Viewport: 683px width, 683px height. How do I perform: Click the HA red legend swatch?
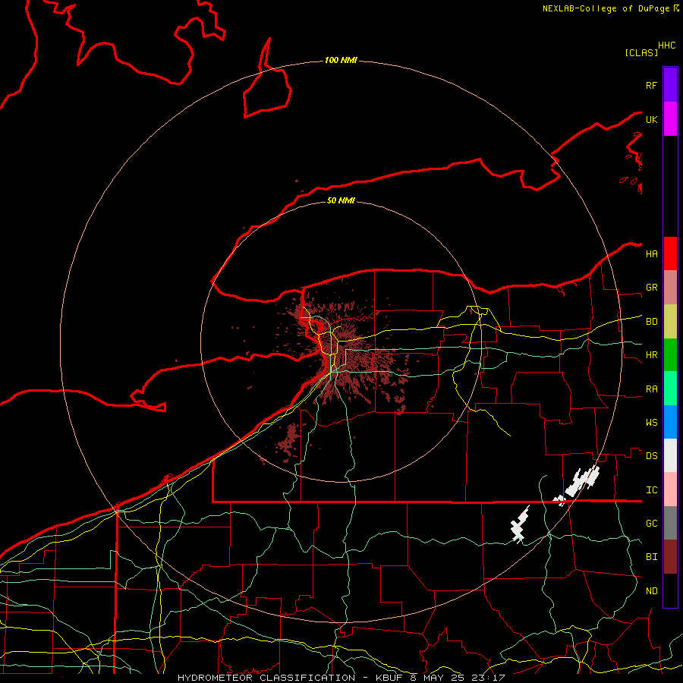coord(670,253)
